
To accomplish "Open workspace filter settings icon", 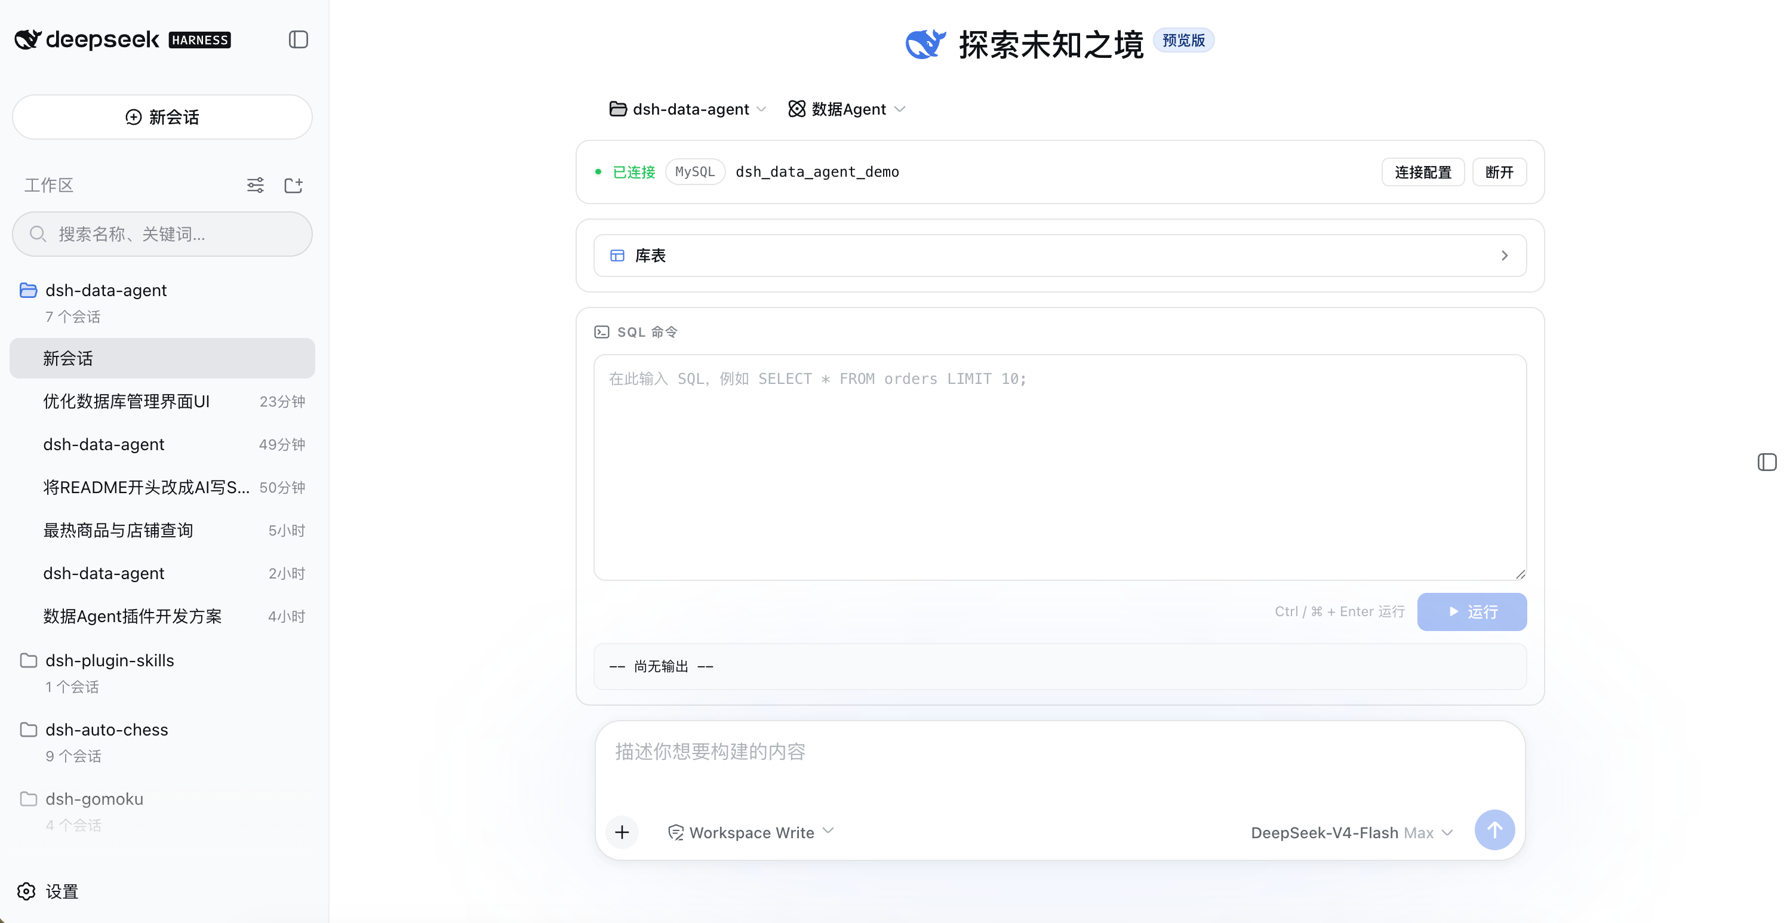I will (x=255, y=185).
